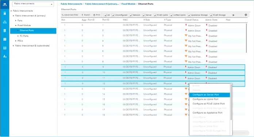Open the table settings gear icon

click(246, 15)
